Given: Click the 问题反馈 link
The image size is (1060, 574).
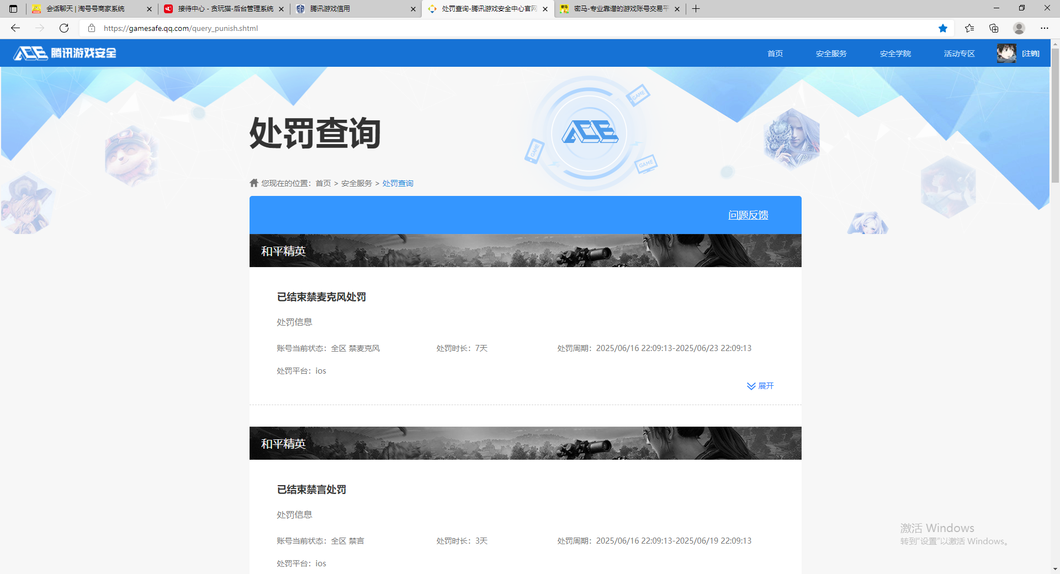Looking at the screenshot, I should coord(748,215).
